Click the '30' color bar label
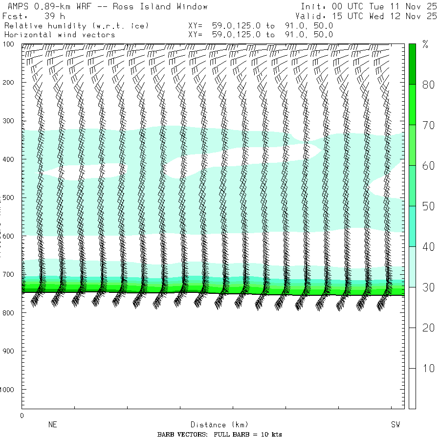This screenshot has width=440, height=440. 428,287
